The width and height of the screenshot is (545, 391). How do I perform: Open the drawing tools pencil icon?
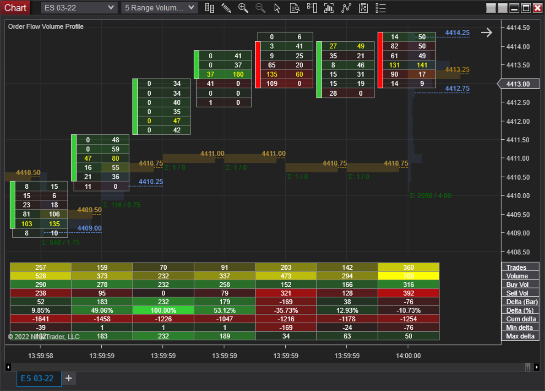[x=226, y=8]
